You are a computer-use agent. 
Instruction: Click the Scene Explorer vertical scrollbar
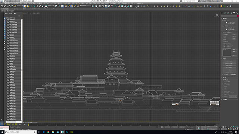pos(22,70)
